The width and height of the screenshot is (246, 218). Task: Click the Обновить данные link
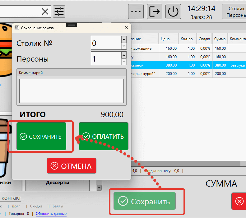(x=51, y=214)
